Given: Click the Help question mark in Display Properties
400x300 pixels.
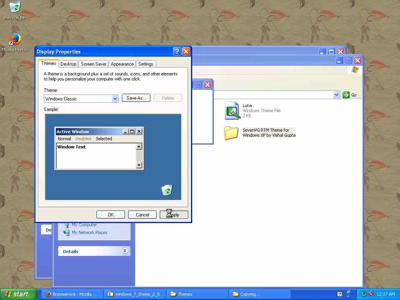Looking at the screenshot, I should point(177,52).
